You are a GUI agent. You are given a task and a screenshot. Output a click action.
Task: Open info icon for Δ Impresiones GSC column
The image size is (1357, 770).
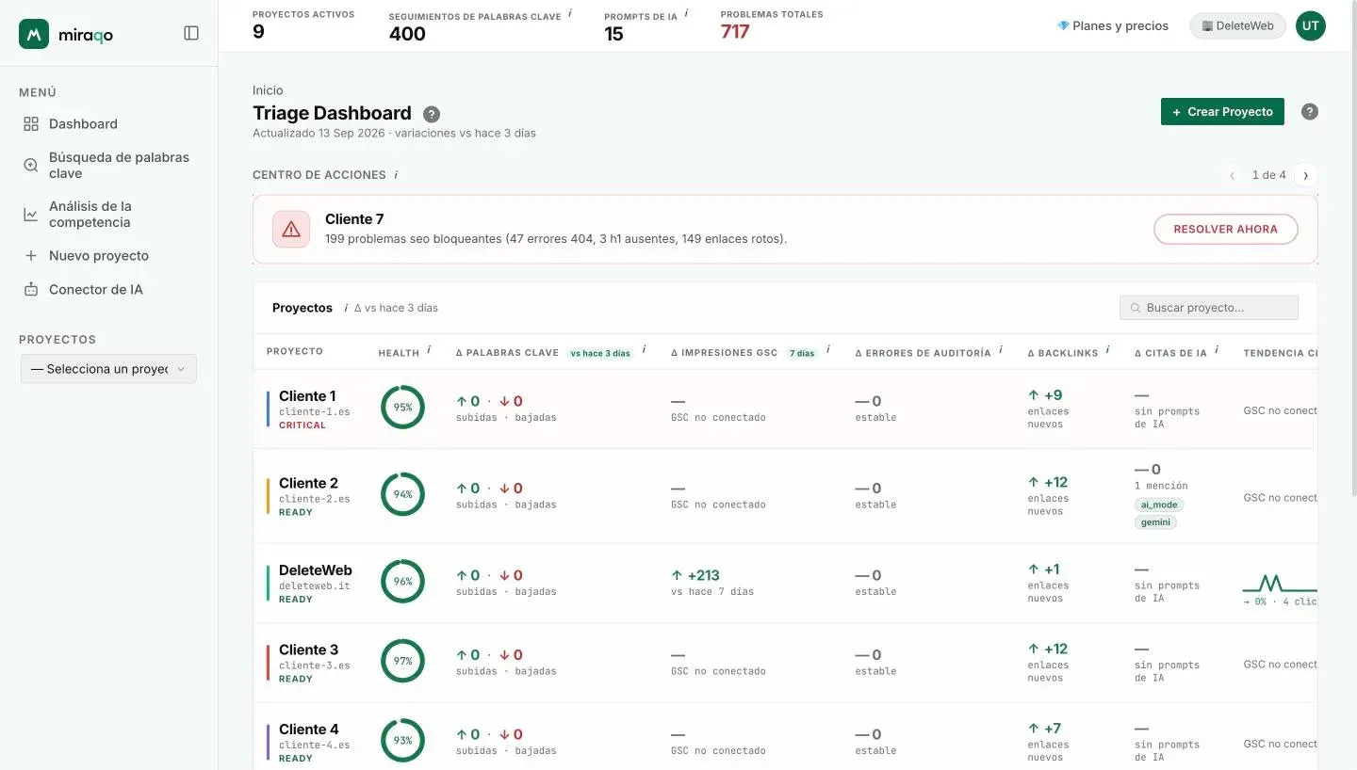coord(828,349)
